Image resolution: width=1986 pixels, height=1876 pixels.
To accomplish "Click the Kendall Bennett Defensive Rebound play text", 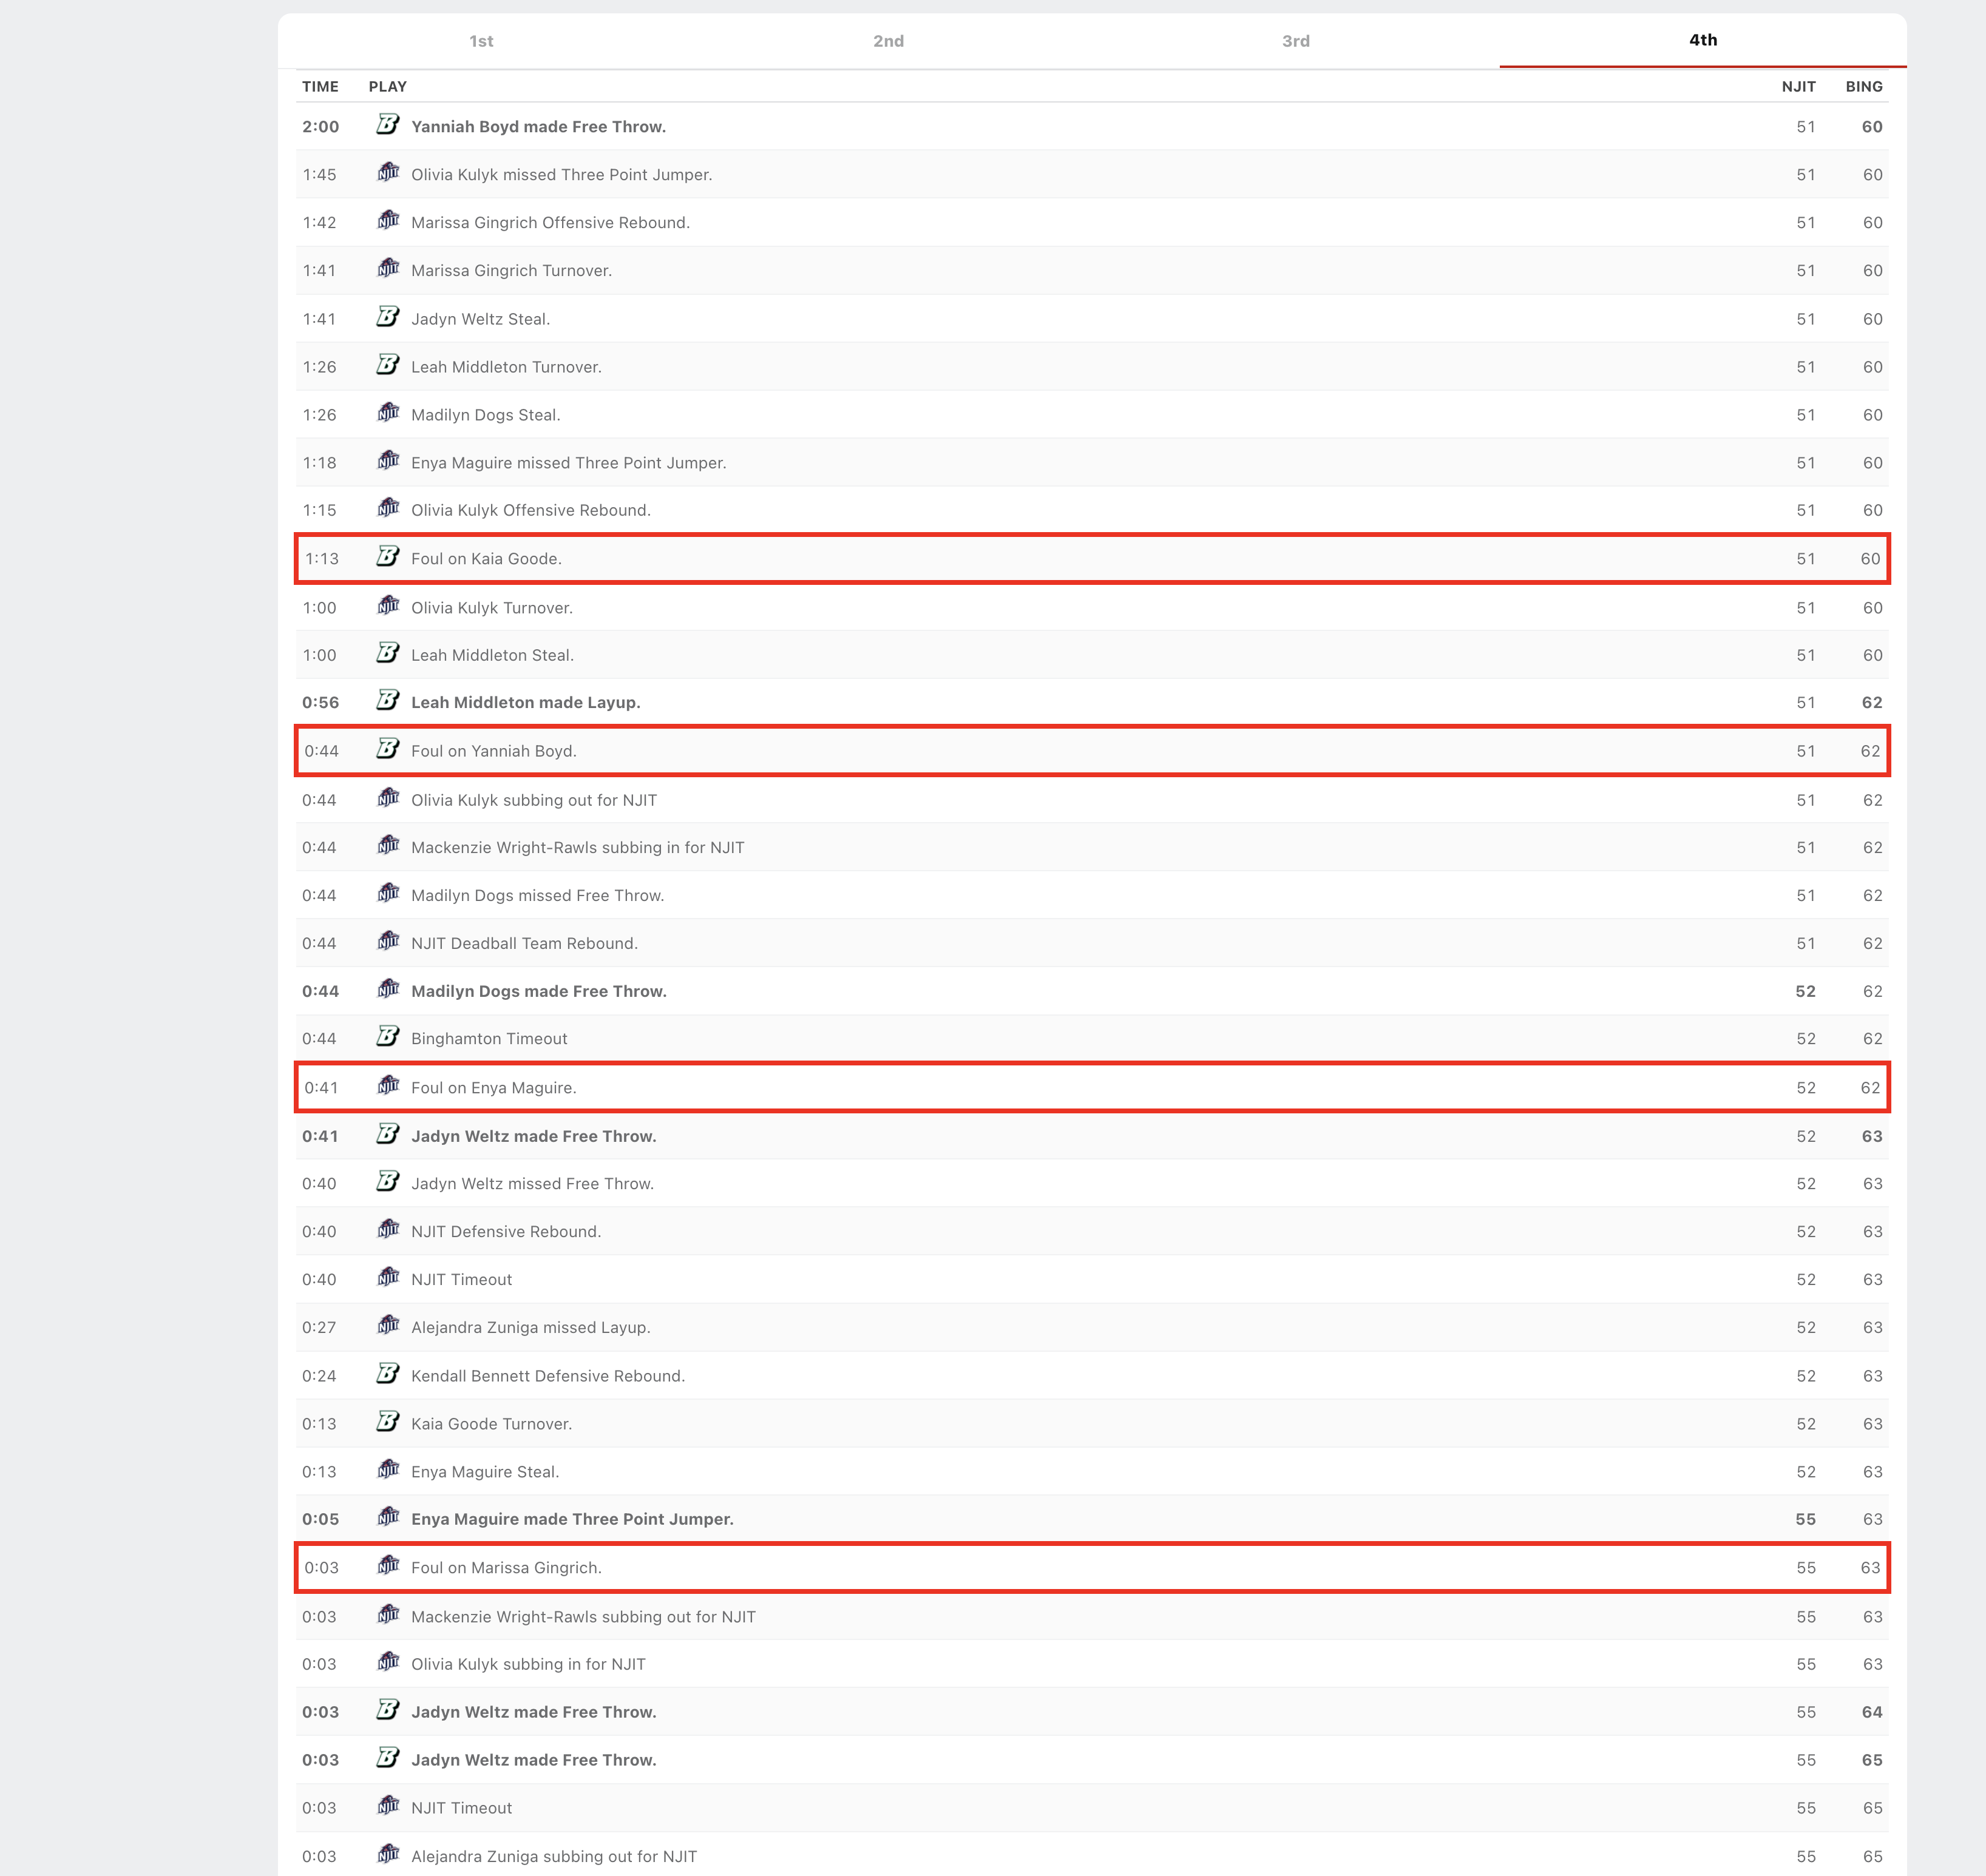I will tap(547, 1376).
